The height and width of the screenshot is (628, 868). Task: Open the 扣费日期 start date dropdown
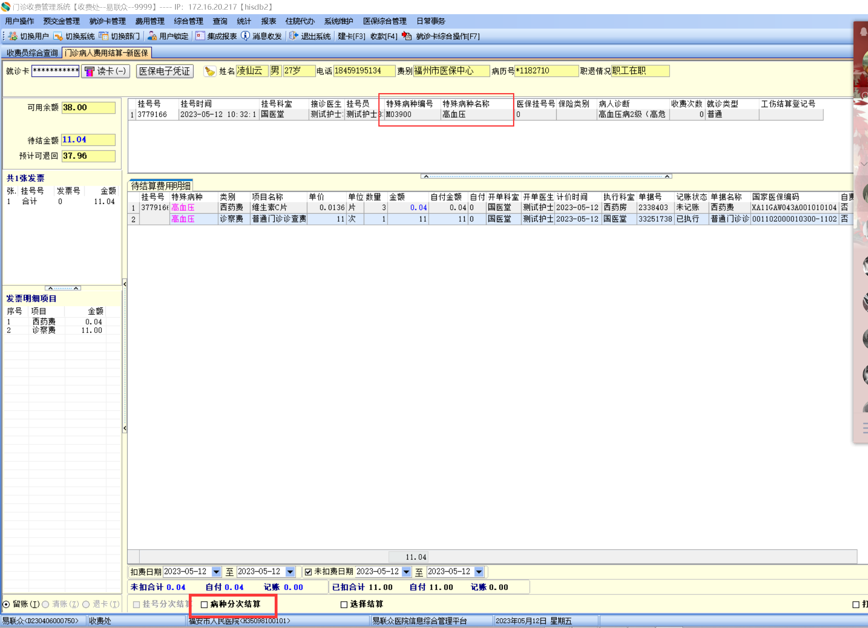coord(216,572)
